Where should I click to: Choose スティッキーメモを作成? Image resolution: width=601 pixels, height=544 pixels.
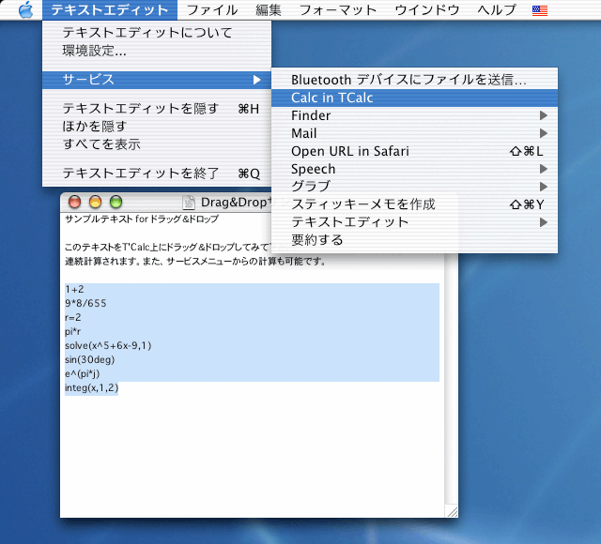click(414, 204)
